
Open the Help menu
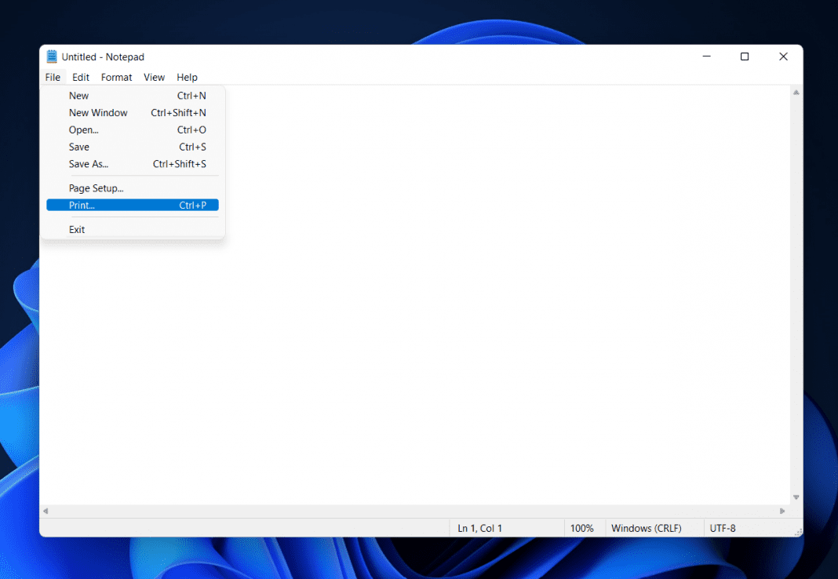coord(187,77)
